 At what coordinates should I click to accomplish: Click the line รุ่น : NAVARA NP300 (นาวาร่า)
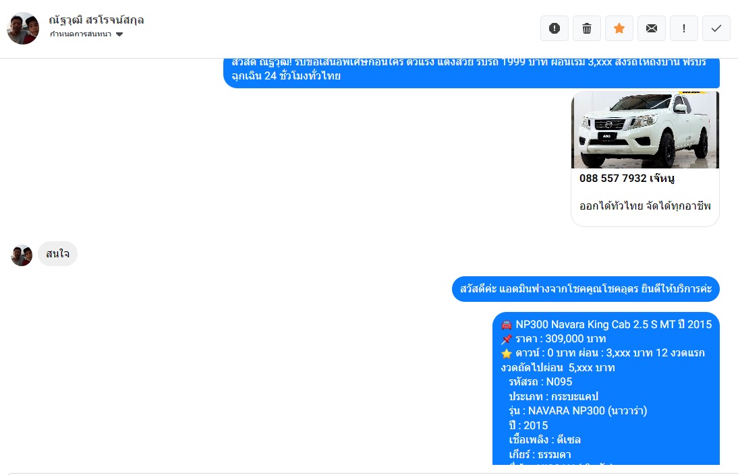578,410
